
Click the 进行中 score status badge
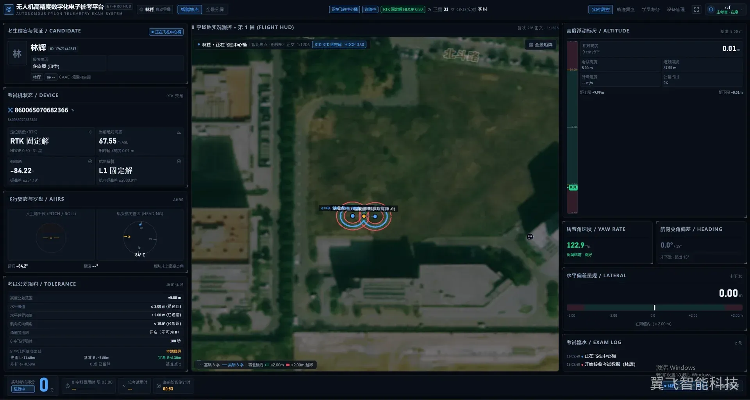tap(23, 389)
